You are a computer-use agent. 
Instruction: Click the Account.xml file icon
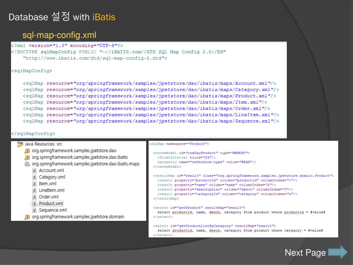[34, 170]
